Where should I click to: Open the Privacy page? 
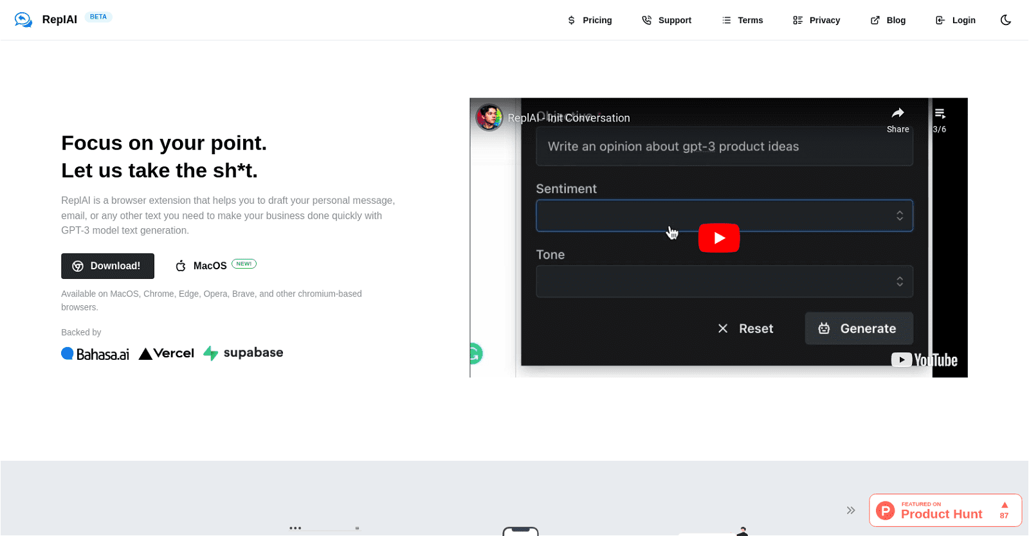(817, 21)
